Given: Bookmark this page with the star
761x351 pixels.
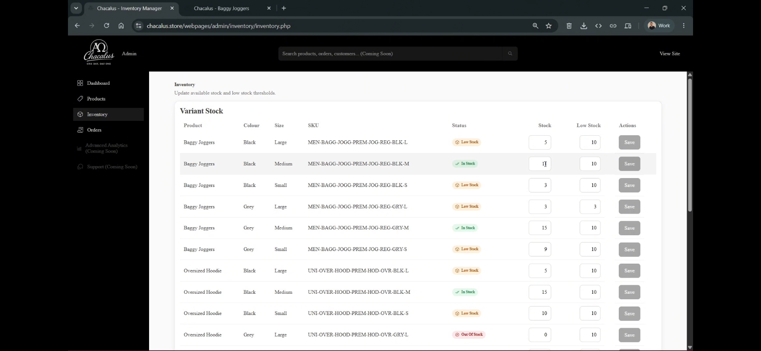Looking at the screenshot, I should pos(549,26).
